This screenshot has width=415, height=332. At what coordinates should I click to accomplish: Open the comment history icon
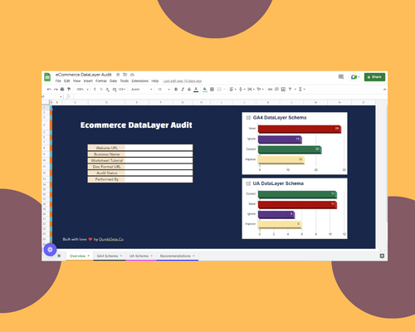[341, 76]
